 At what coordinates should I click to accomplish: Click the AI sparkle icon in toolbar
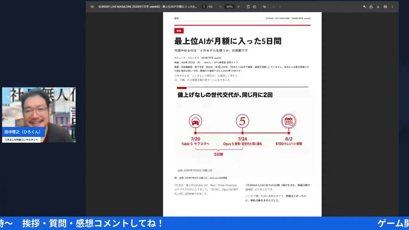365,7
